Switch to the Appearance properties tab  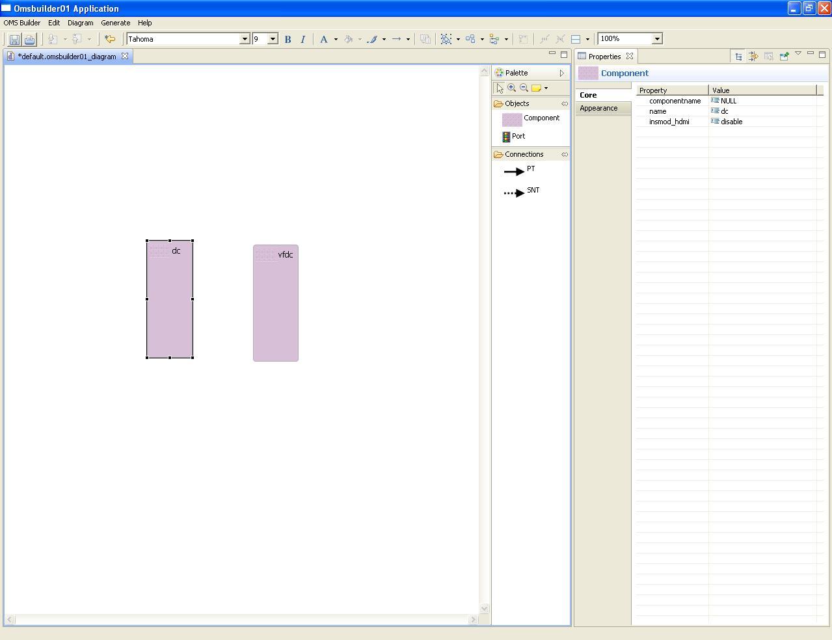click(x=603, y=108)
